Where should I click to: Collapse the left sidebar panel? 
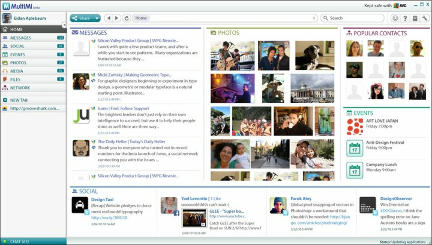[64, 25]
